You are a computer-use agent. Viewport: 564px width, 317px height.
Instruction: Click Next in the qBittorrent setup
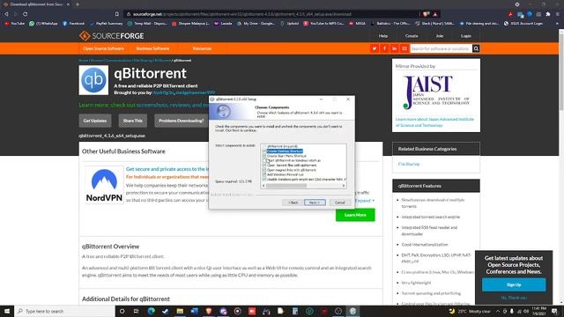[x=315, y=203]
